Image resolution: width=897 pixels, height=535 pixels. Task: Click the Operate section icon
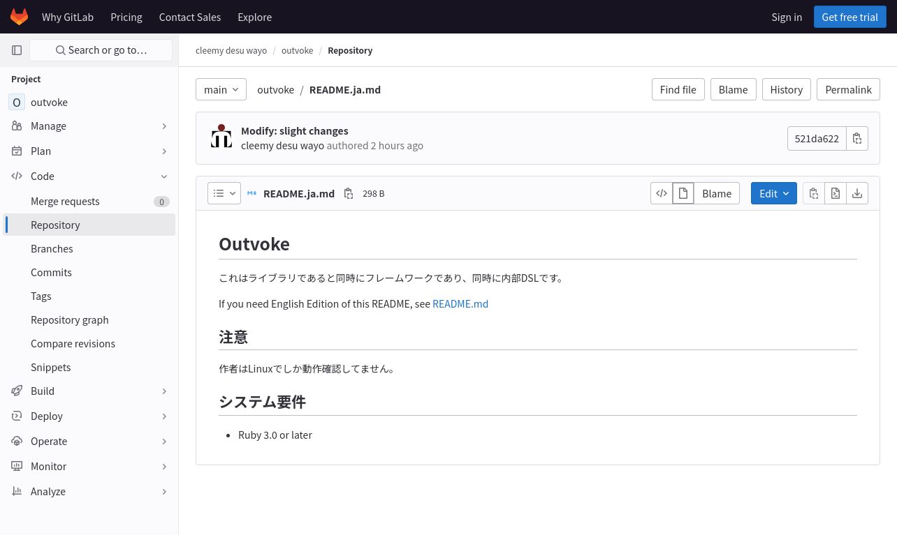tap(17, 441)
